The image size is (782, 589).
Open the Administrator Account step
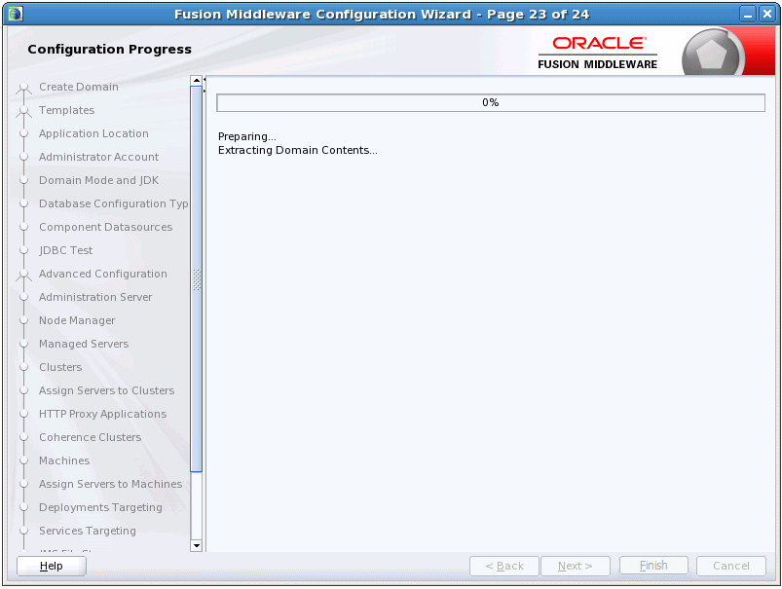tap(98, 157)
